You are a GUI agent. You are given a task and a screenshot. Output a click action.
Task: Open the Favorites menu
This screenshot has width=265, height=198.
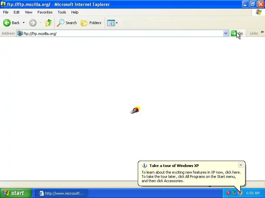coord(45,12)
